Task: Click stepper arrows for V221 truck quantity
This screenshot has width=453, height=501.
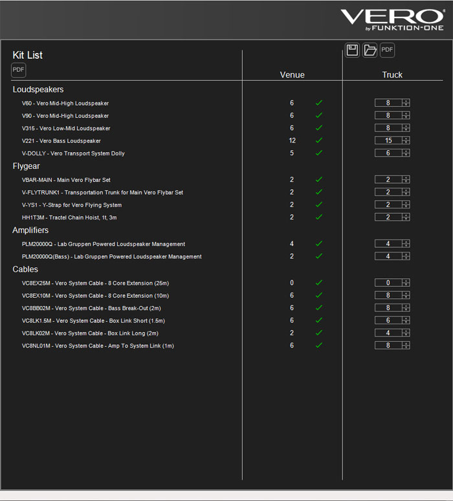Action: coord(406,140)
